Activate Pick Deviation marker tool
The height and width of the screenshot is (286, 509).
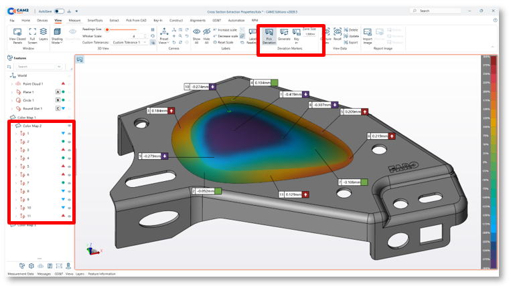(x=269, y=36)
